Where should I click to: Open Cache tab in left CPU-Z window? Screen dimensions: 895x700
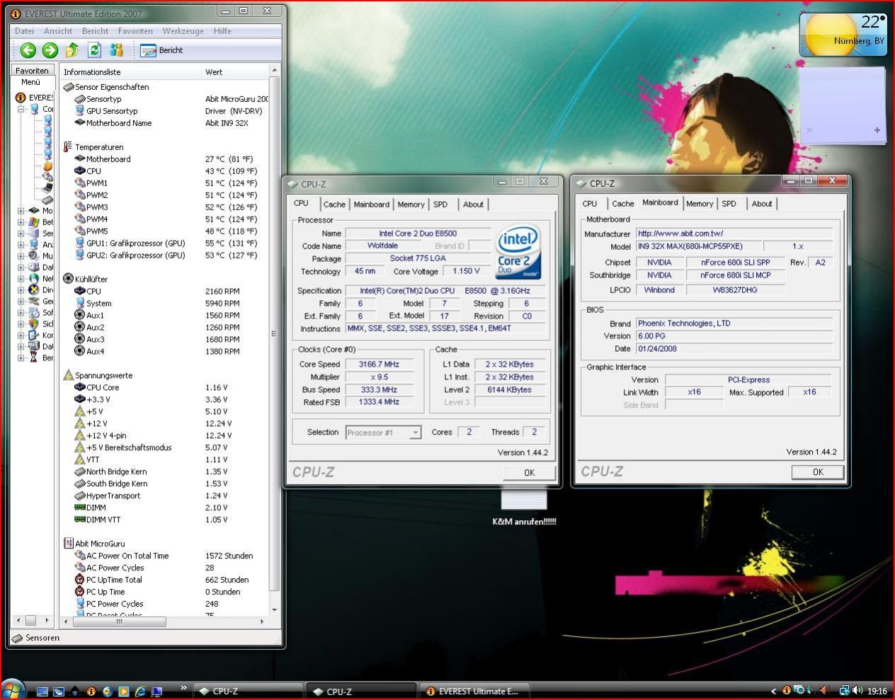pyautogui.click(x=334, y=205)
